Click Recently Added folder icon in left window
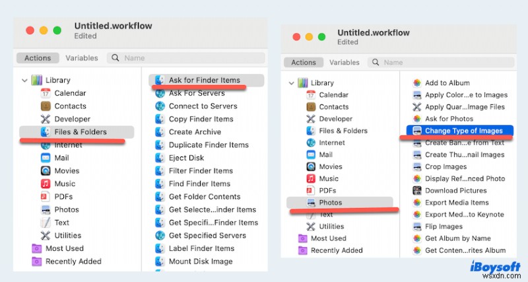The width and height of the screenshot is (528, 282). 37,261
